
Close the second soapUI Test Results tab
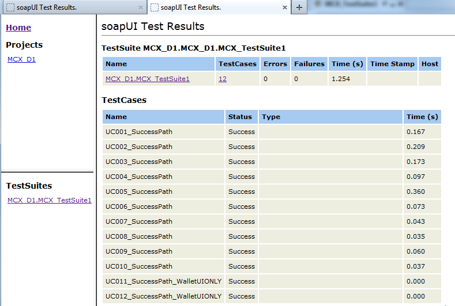[x=285, y=7]
